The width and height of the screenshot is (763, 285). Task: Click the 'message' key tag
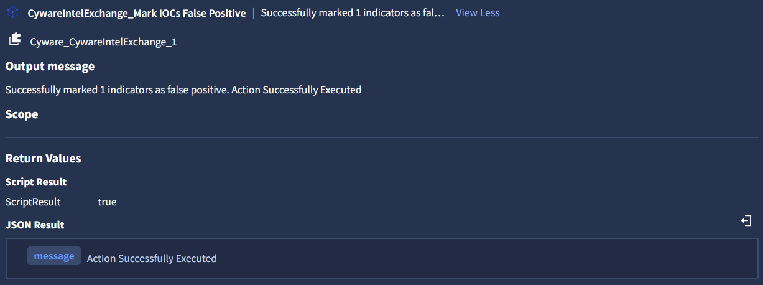54,256
